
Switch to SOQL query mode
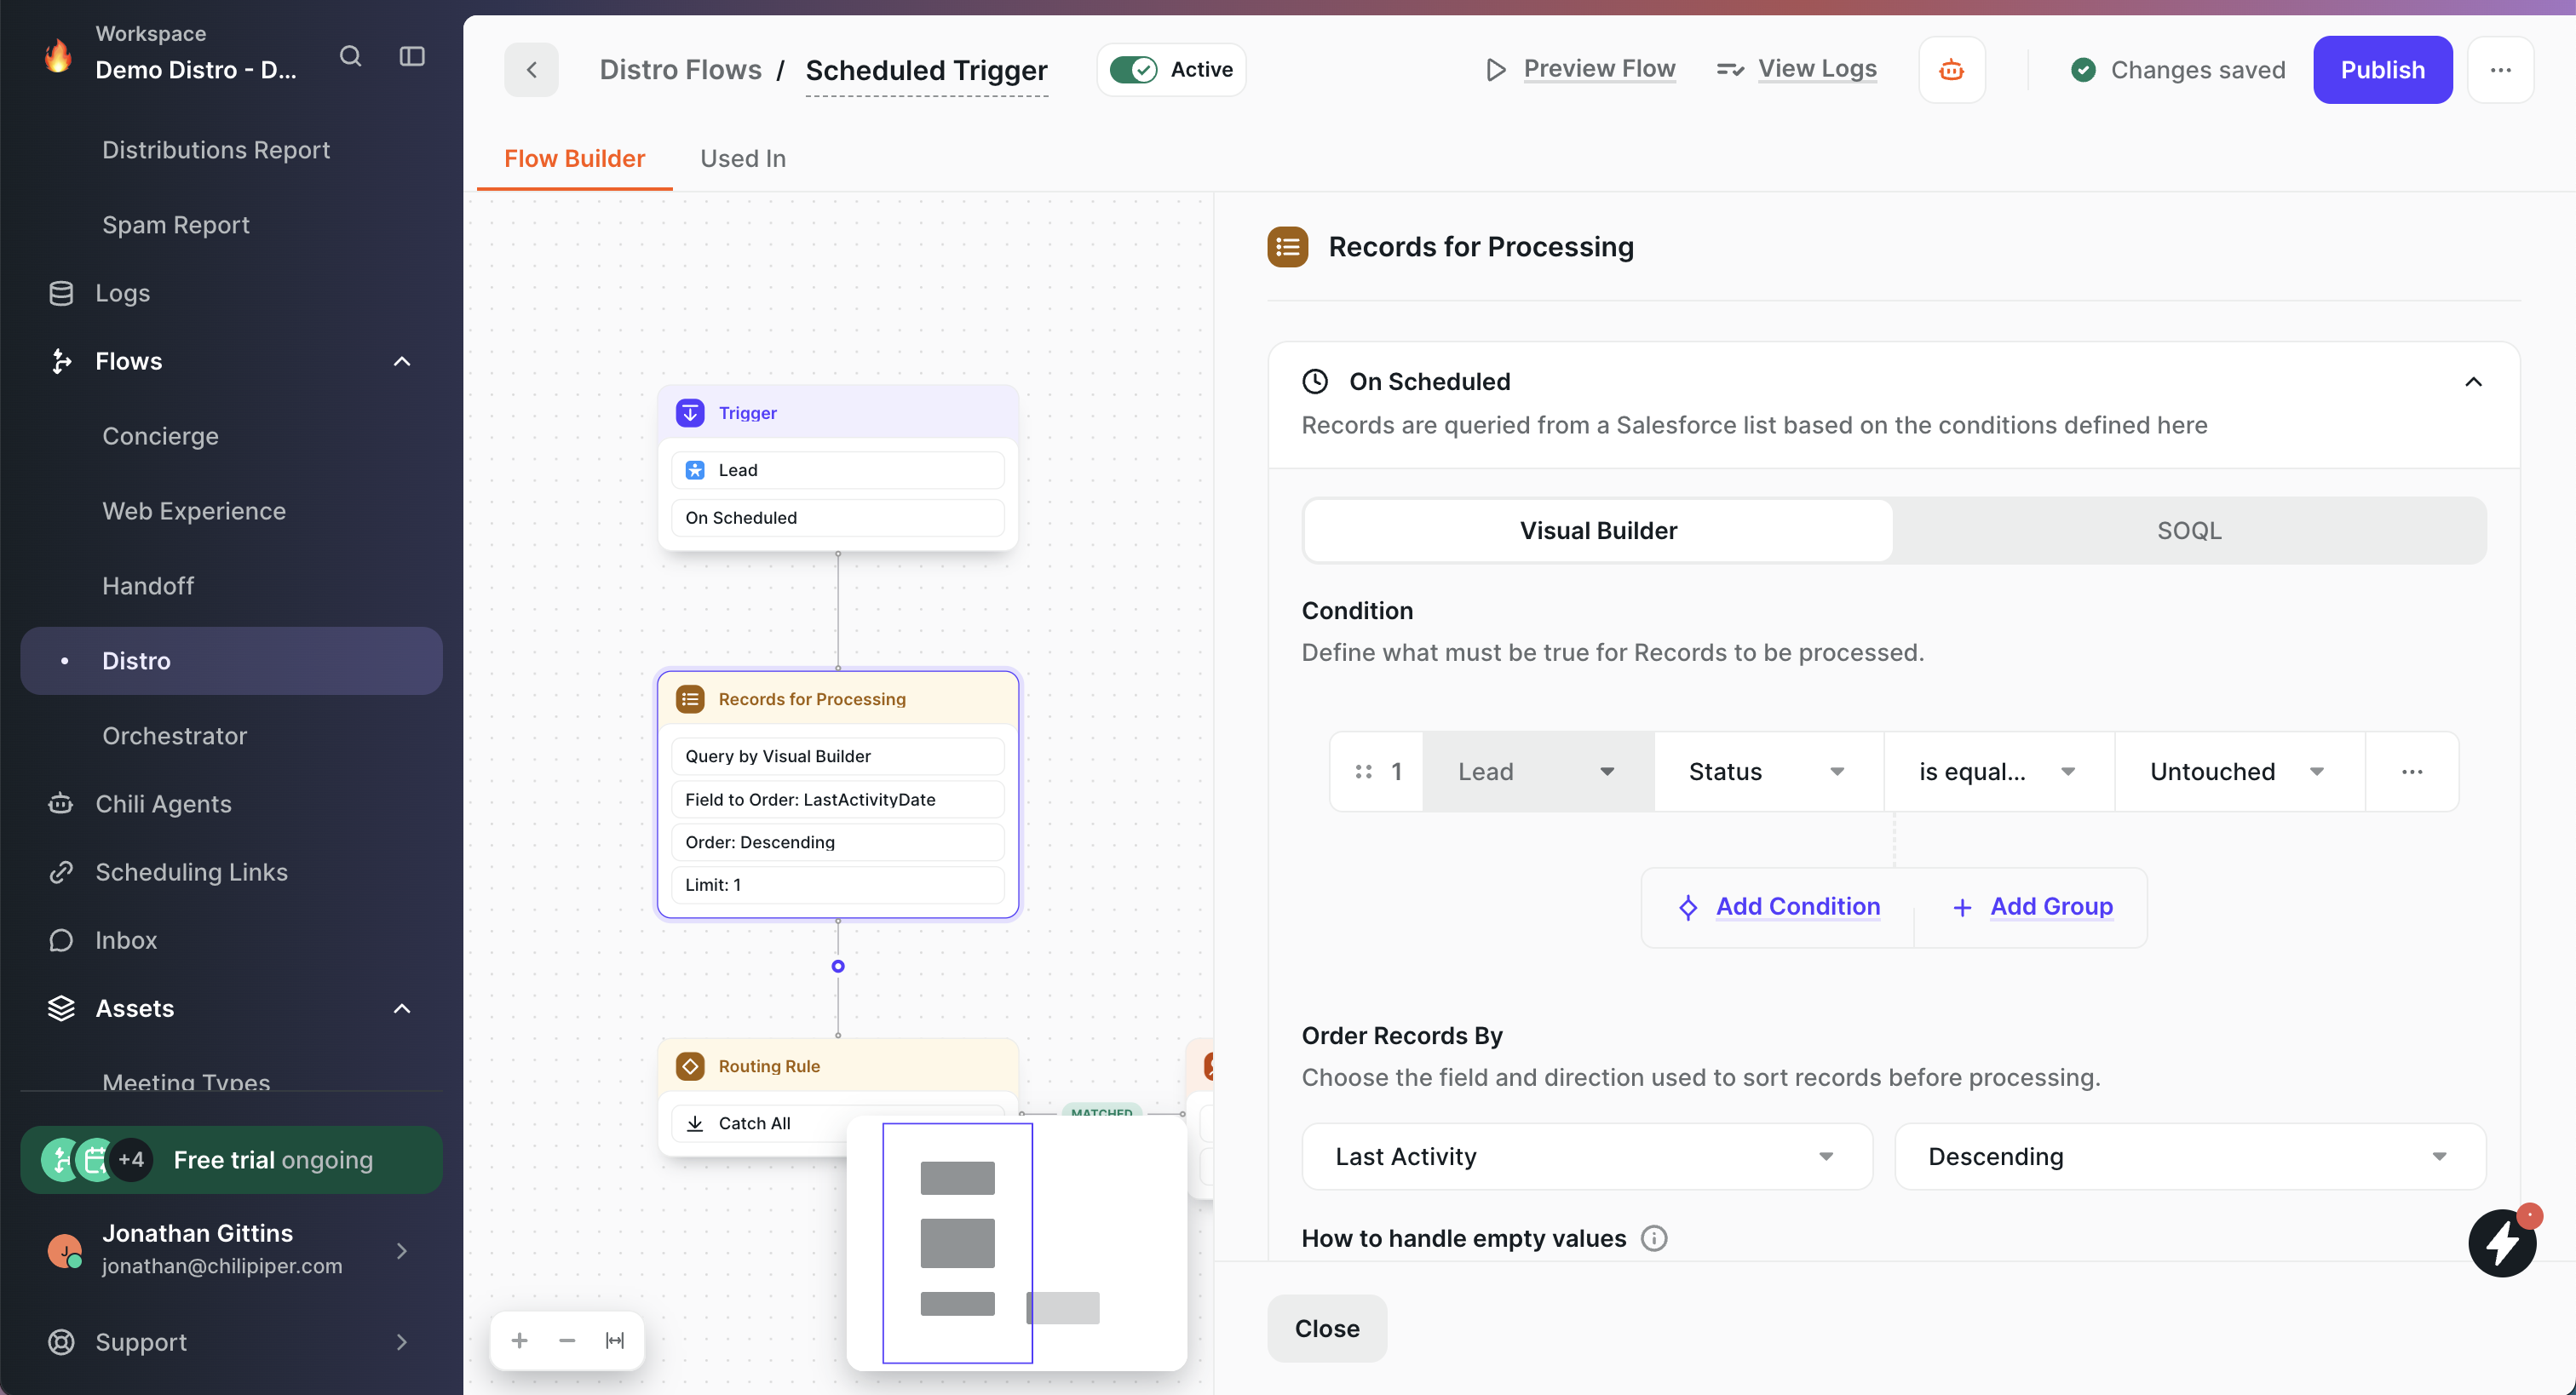pyautogui.click(x=2188, y=530)
